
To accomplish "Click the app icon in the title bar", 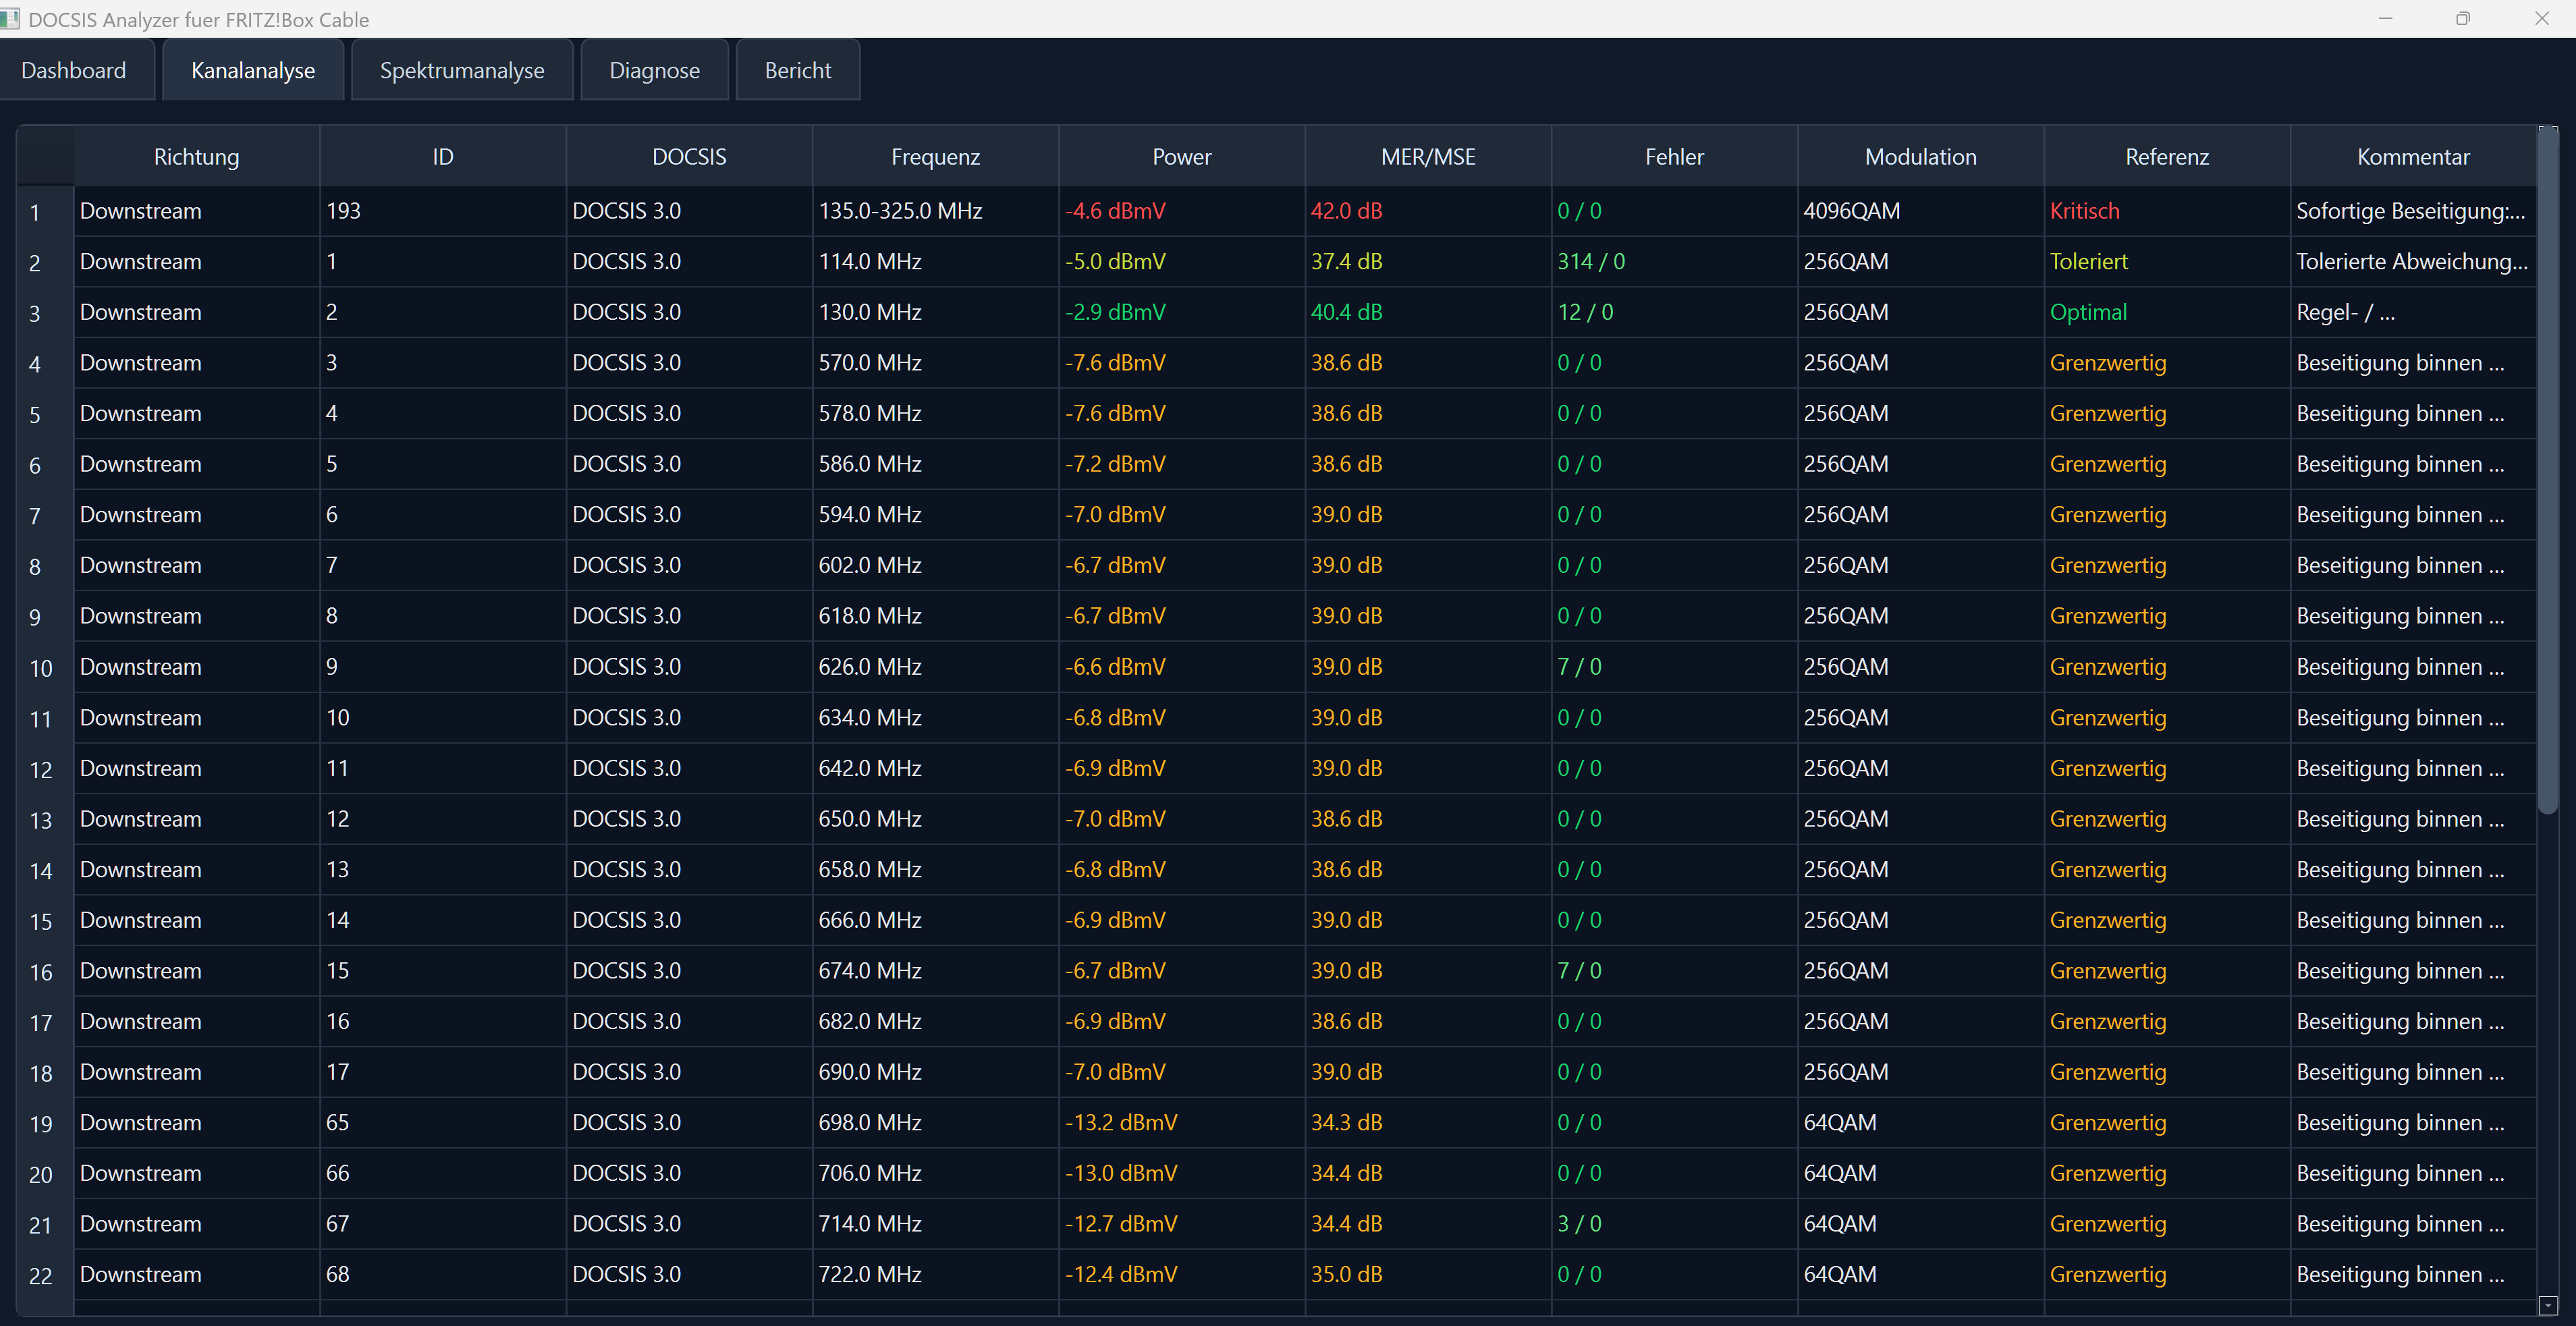I will pos(10,19).
